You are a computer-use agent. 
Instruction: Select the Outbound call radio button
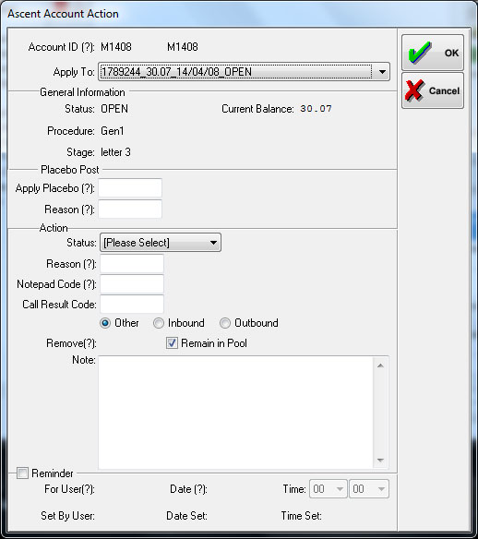[x=225, y=323]
